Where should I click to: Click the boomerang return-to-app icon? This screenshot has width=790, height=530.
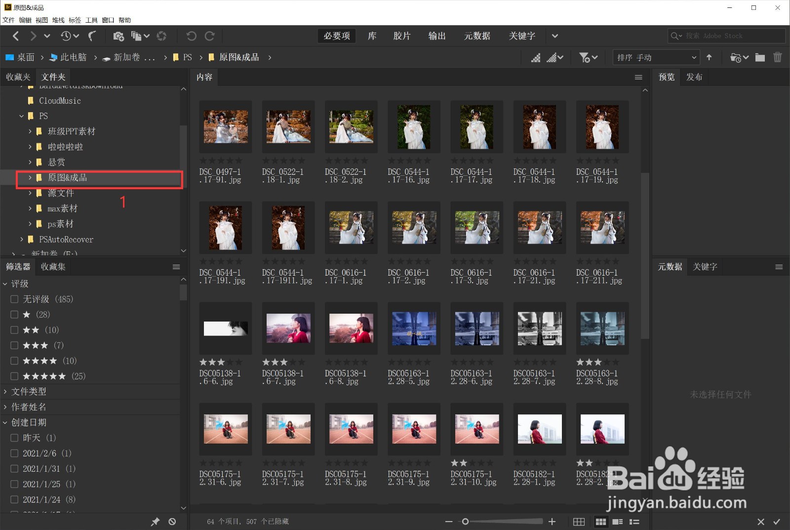pyautogui.click(x=92, y=36)
